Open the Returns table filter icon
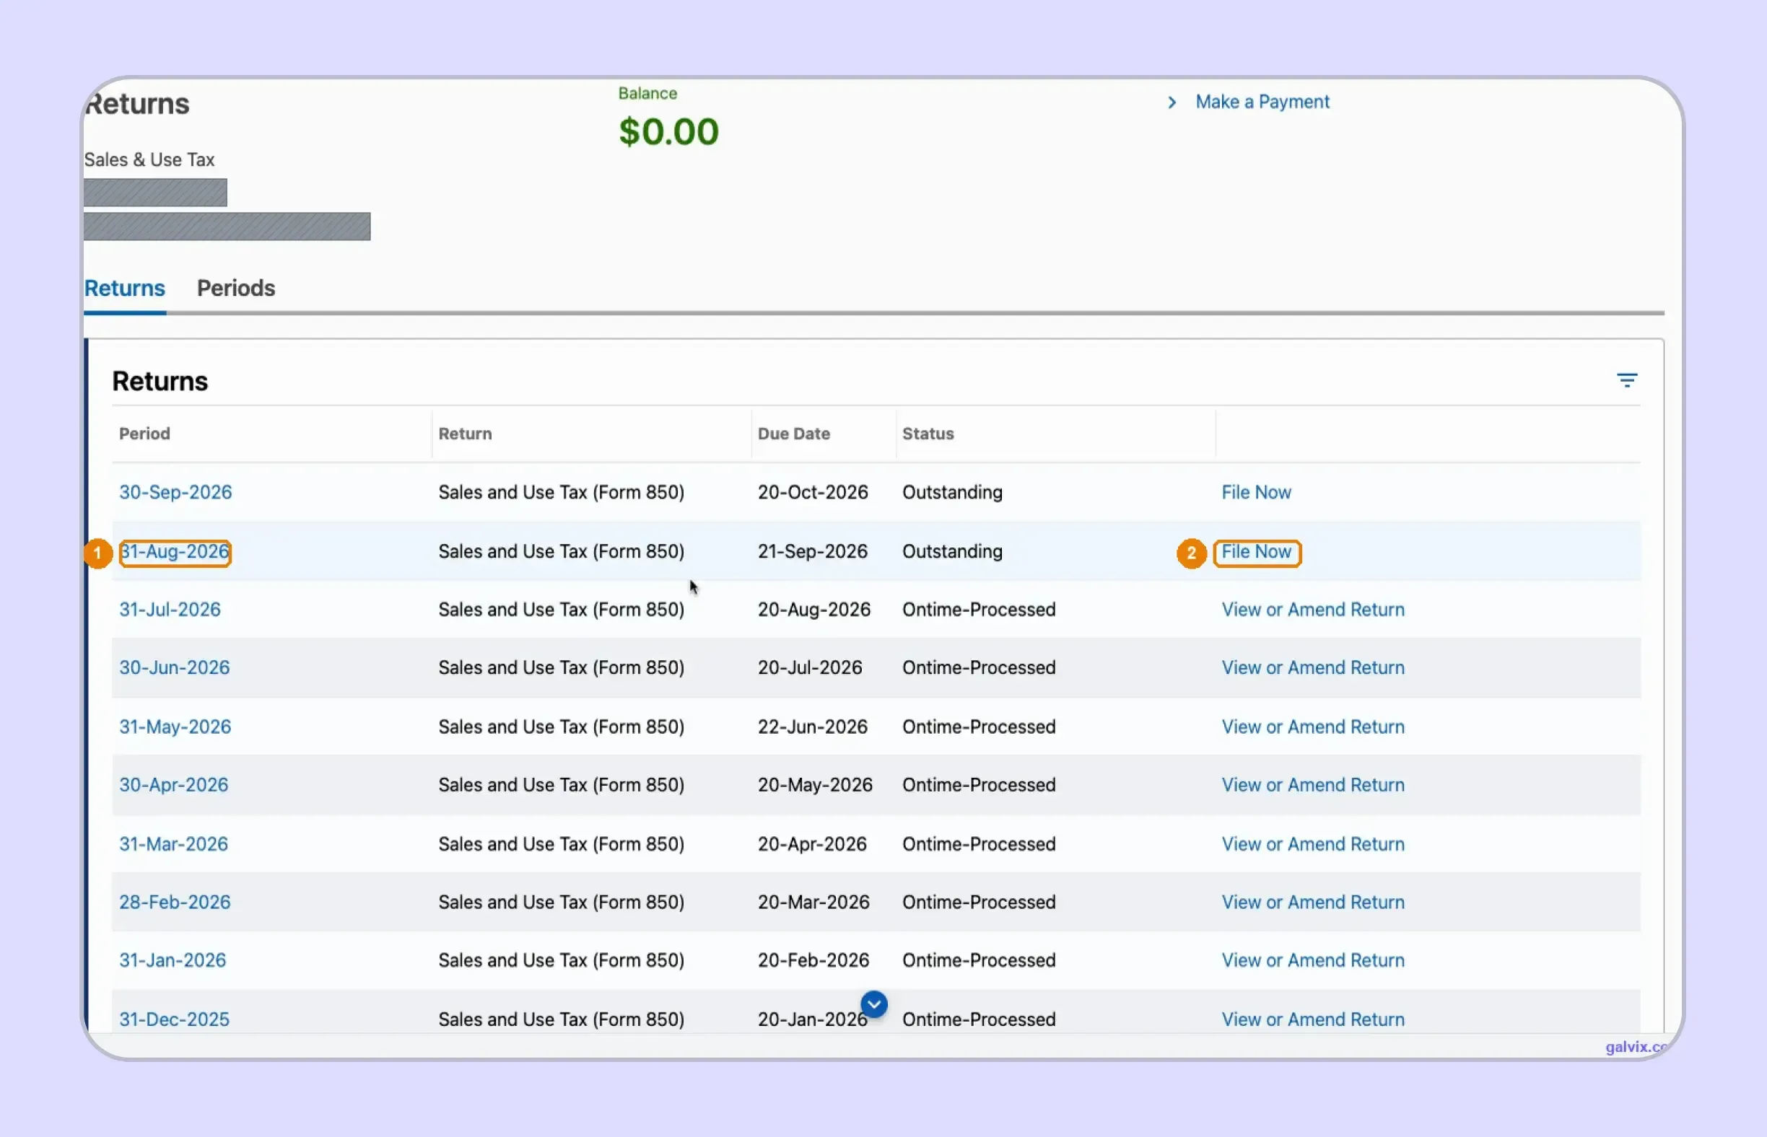 tap(1627, 380)
